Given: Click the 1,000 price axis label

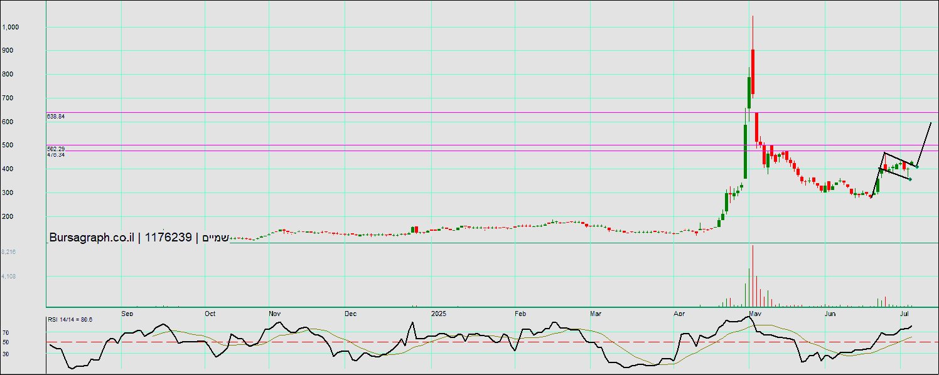Looking at the screenshot, I should 11,27.
